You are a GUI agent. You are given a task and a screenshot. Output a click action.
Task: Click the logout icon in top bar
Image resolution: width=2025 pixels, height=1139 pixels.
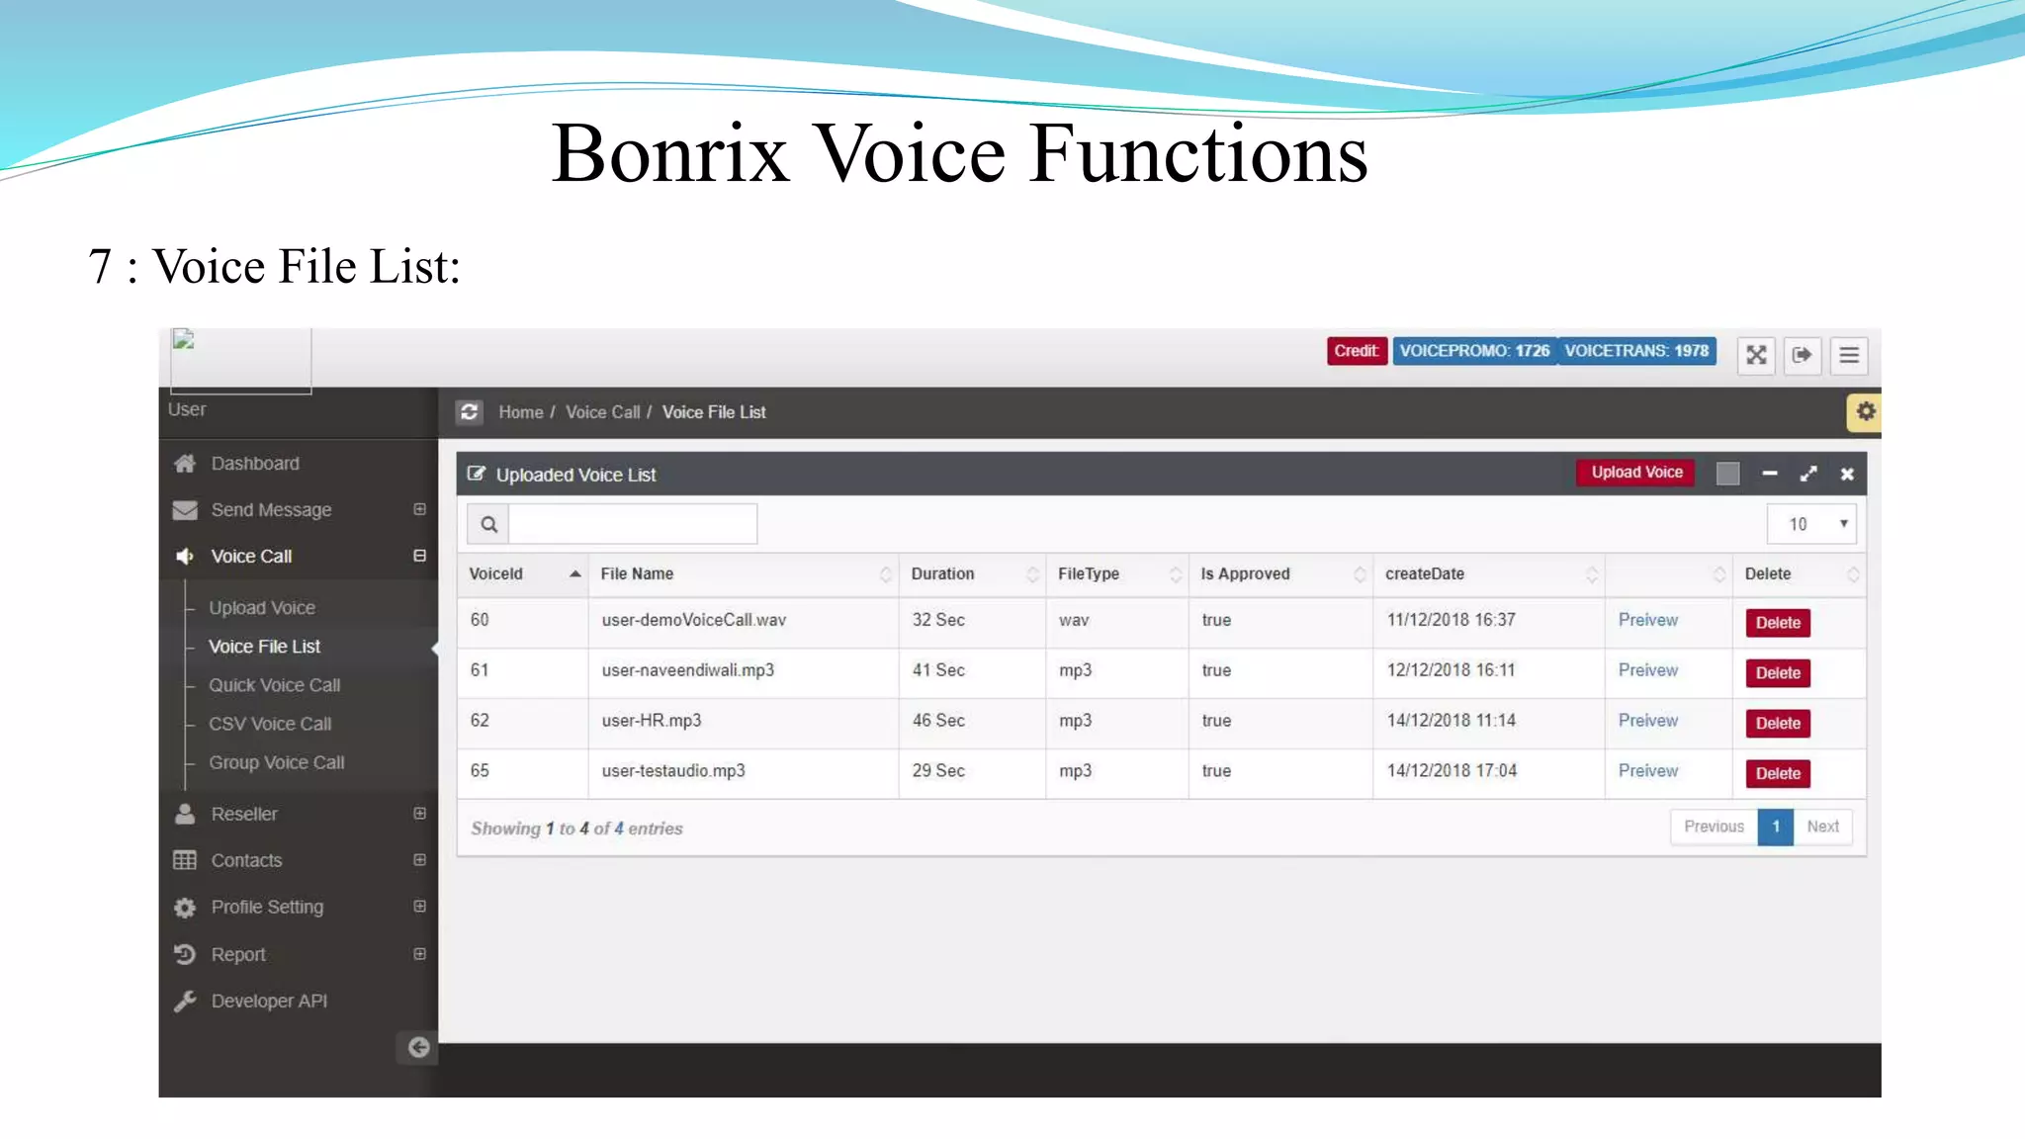(1802, 355)
